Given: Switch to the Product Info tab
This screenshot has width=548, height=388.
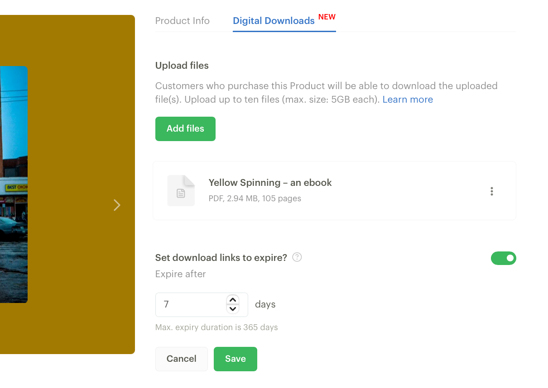Looking at the screenshot, I should click(x=182, y=21).
